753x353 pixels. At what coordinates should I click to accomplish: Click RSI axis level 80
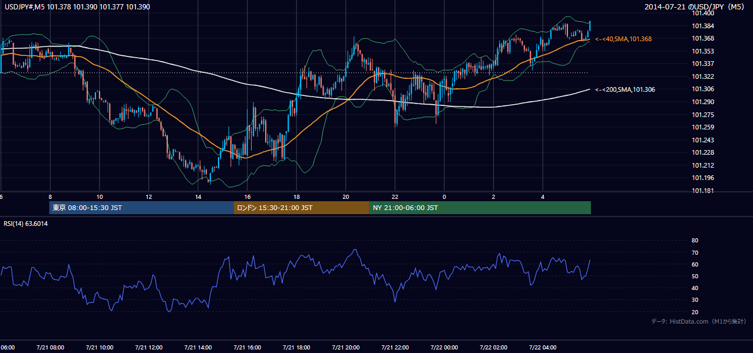pyautogui.click(x=695, y=241)
